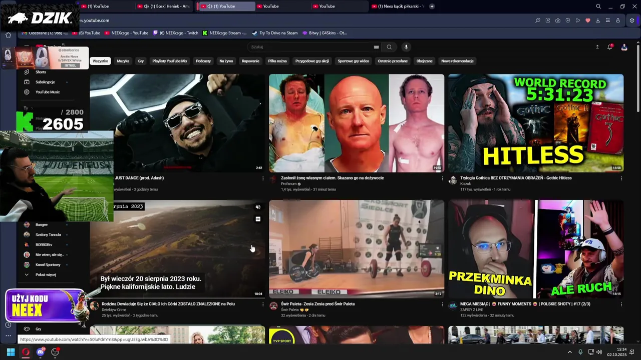
Task: Click the page zoom magnifier icon in address bar
Action: [x=538, y=20]
